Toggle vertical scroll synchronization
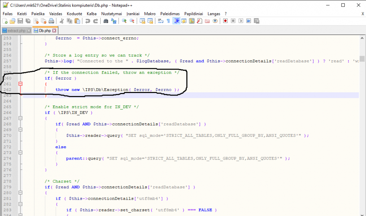 (142, 21)
